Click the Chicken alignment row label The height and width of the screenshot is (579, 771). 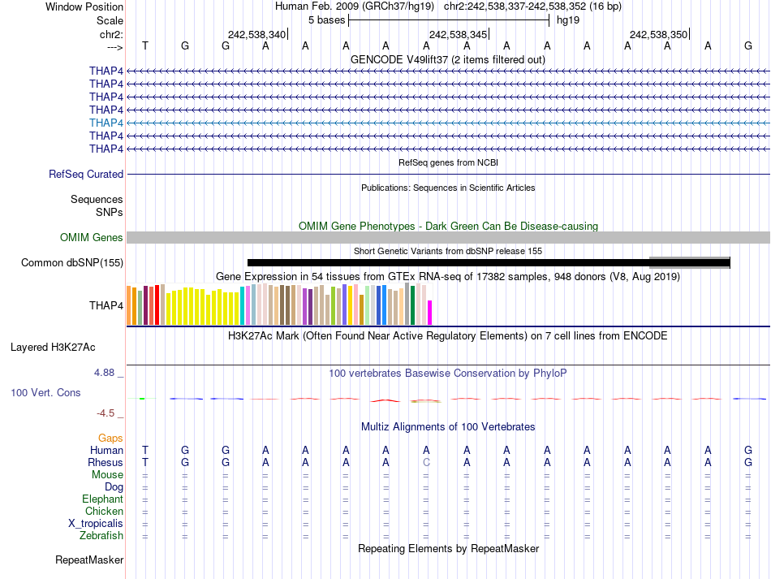104,511
